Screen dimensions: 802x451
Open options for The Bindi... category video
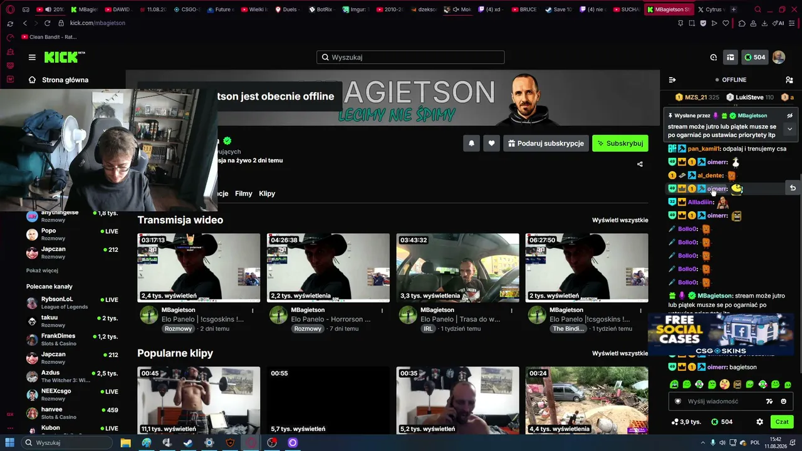point(641,310)
